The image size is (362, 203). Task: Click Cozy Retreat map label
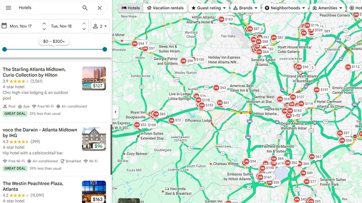[137, 153]
